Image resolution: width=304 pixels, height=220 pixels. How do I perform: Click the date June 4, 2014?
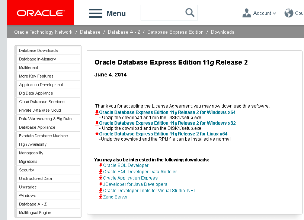[x=111, y=75]
